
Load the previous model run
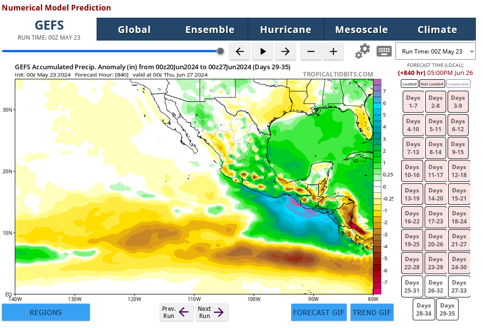(x=176, y=312)
